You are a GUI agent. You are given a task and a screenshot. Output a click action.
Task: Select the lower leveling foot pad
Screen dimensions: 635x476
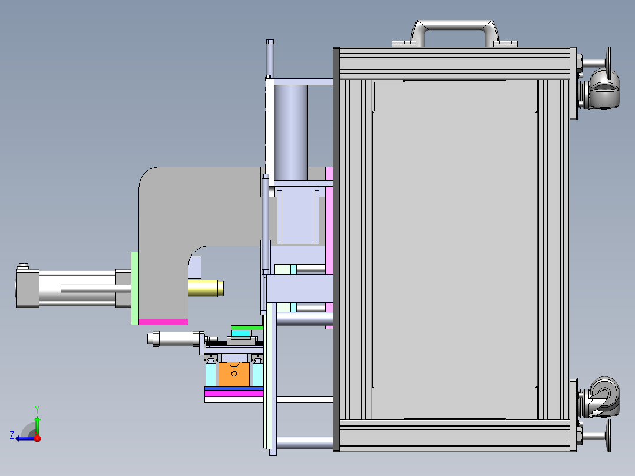tap(608, 435)
